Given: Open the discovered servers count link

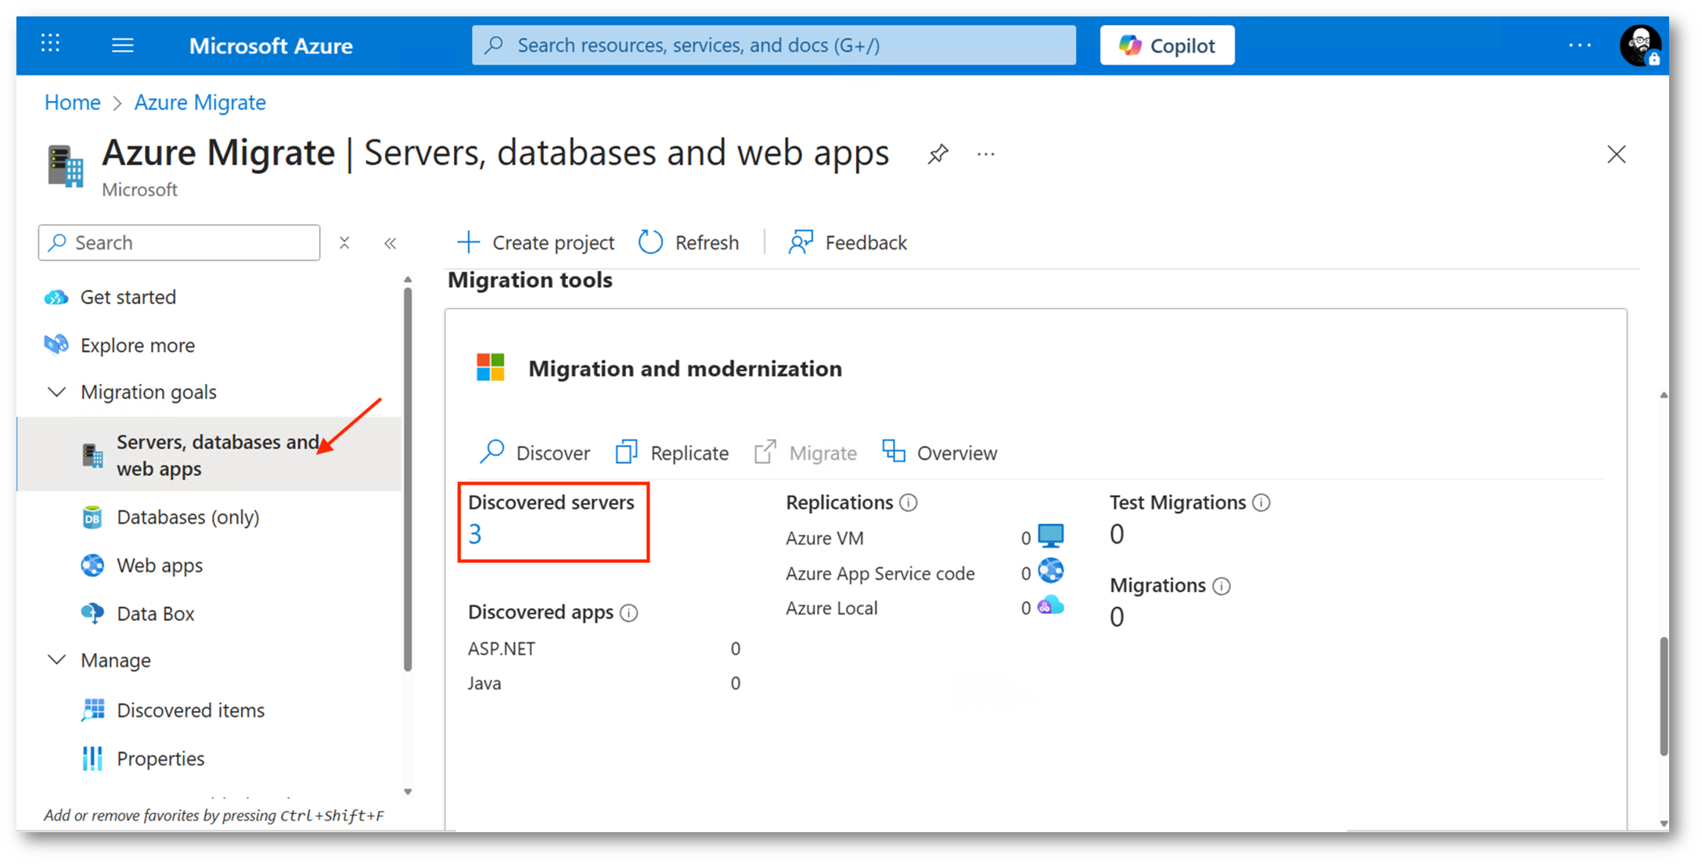Looking at the screenshot, I should click(475, 534).
